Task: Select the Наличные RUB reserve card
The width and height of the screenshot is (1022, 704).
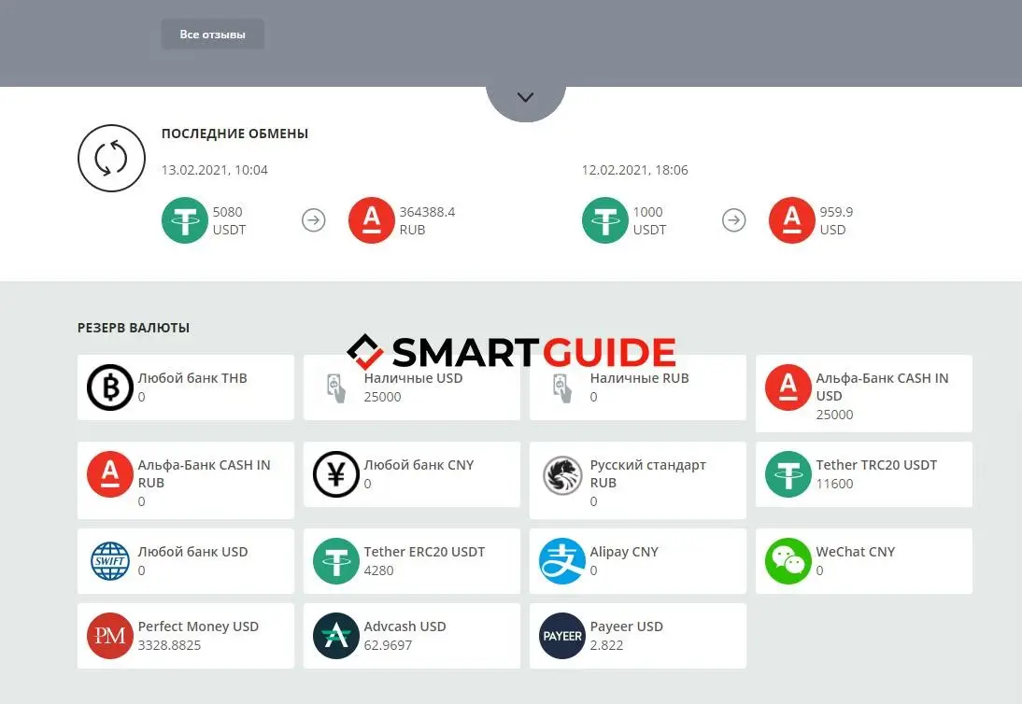Action: click(637, 387)
